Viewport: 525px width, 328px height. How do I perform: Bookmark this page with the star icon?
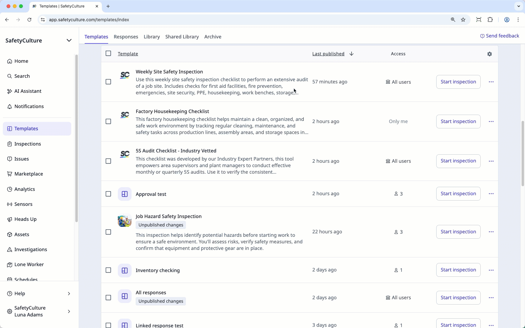pyautogui.click(x=463, y=20)
